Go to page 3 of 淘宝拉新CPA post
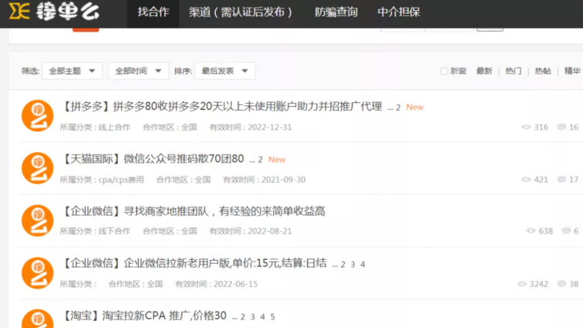This screenshot has width=583, height=328. [x=253, y=317]
